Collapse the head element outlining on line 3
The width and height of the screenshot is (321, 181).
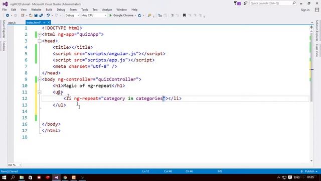coord(40,41)
